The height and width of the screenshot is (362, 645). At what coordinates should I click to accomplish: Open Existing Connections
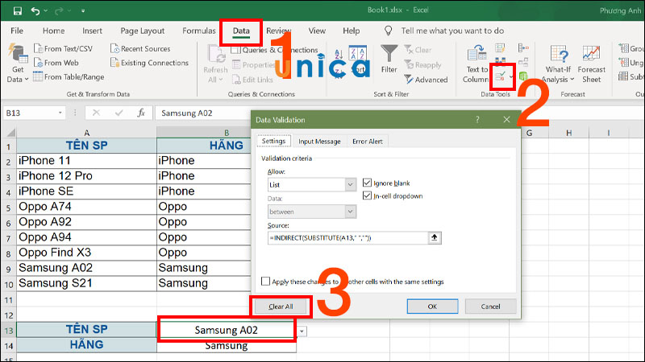point(150,63)
